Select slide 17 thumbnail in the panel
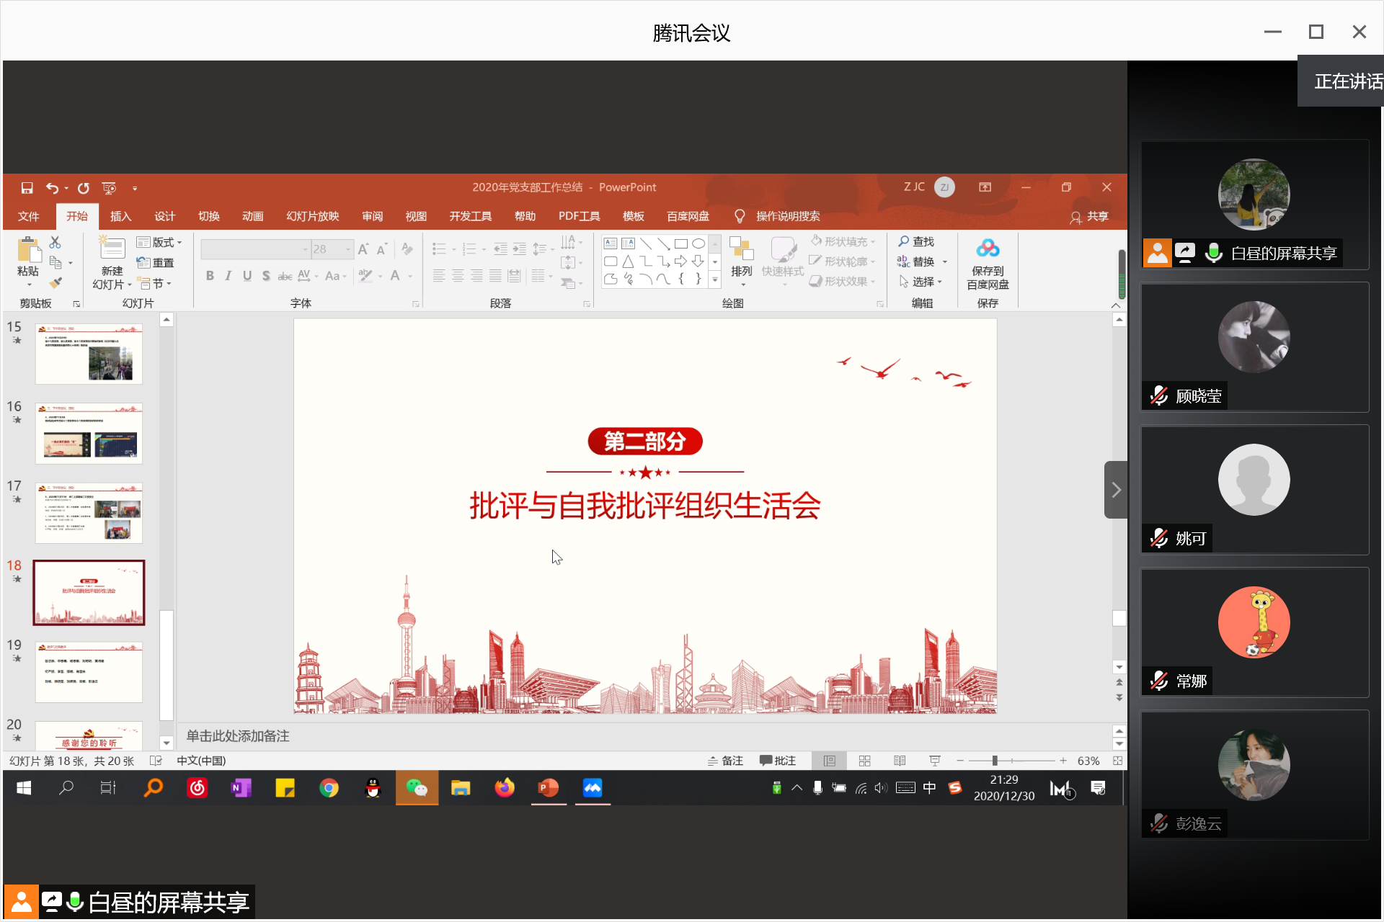The image size is (1384, 922). [88, 513]
